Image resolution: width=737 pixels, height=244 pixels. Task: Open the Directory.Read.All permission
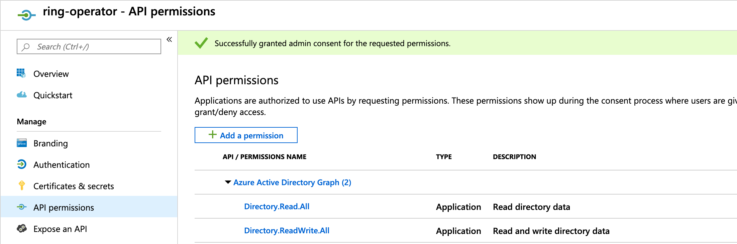[277, 207]
